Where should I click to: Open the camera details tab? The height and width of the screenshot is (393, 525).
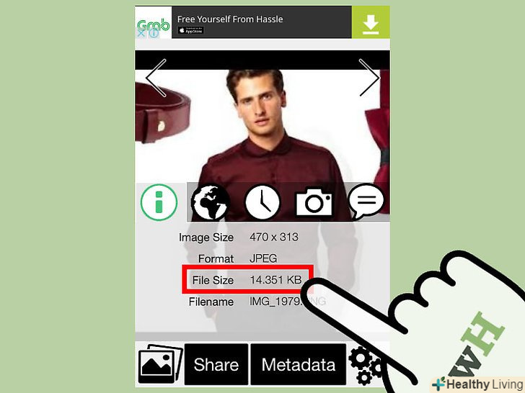(314, 202)
